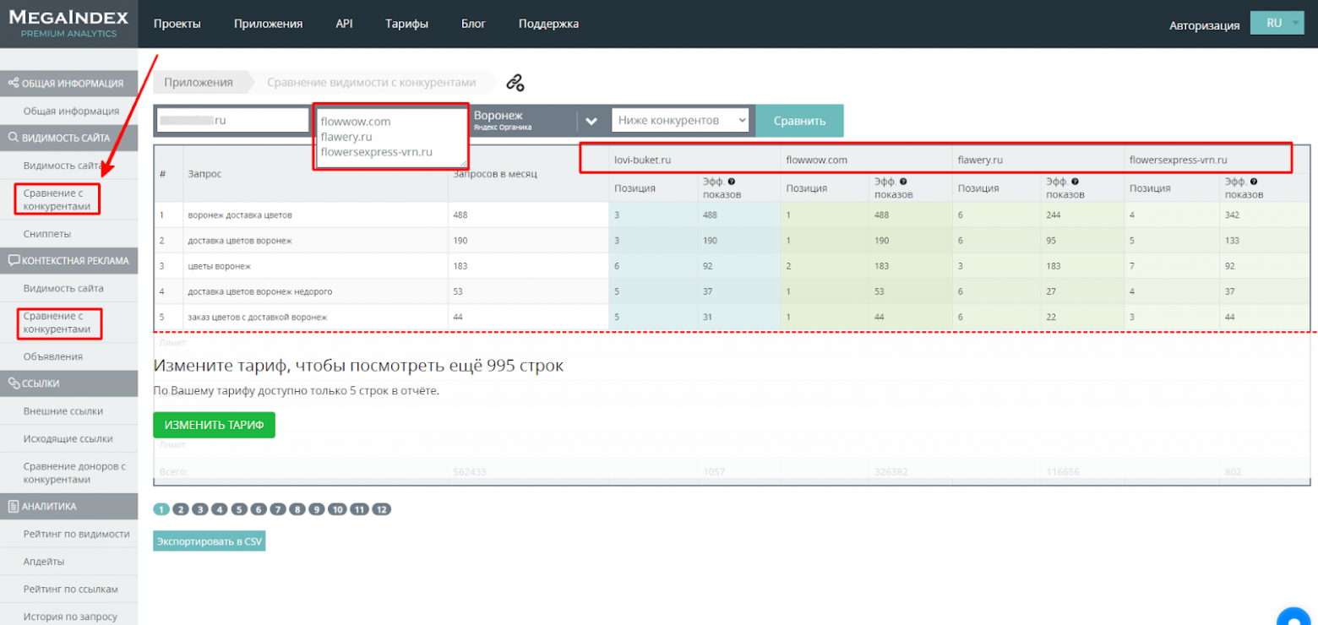The width and height of the screenshot is (1318, 625).
Task: Open the Поддержка menu item
Action: tap(548, 24)
